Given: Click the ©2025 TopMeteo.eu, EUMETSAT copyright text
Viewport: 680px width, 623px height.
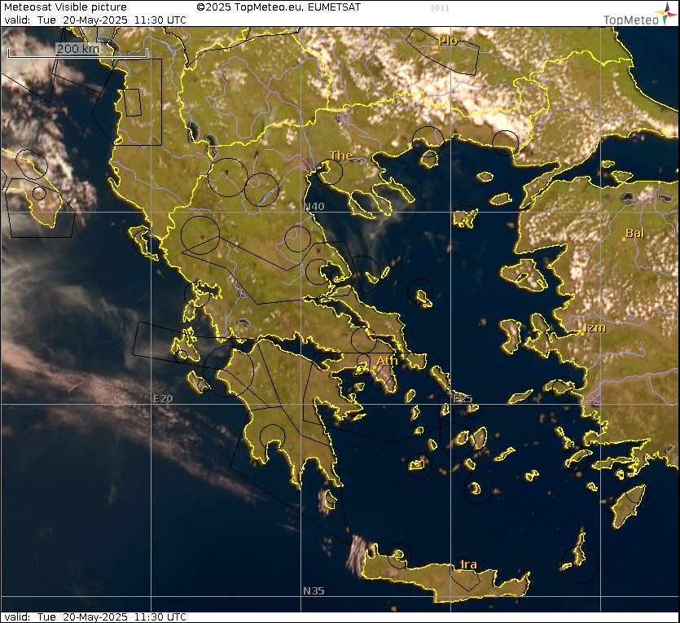Looking at the screenshot, I should point(279,7).
